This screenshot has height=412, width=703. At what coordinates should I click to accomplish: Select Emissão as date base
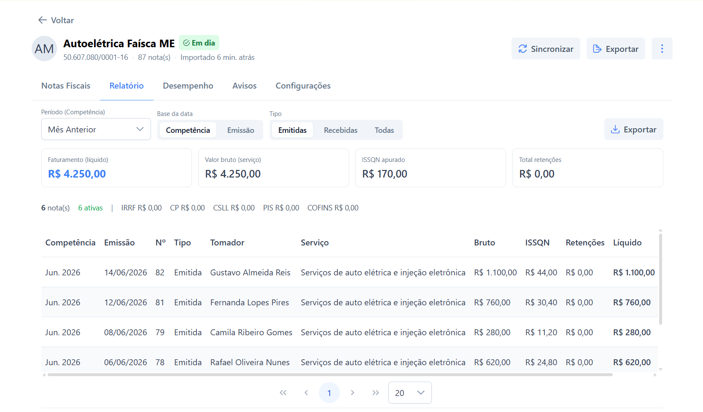(x=240, y=130)
